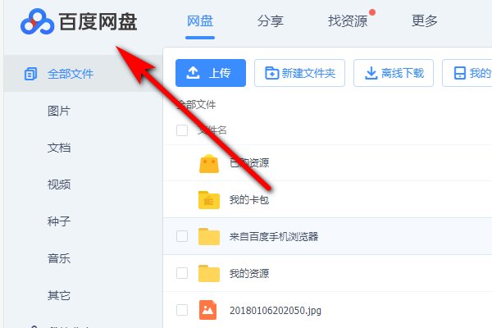492x328 pixels.
Task: Open the 分享 tab
Action: (x=270, y=21)
